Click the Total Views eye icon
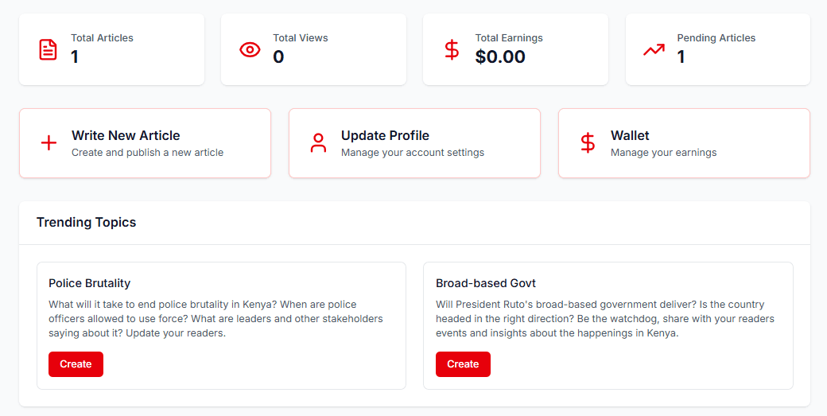 tap(250, 49)
